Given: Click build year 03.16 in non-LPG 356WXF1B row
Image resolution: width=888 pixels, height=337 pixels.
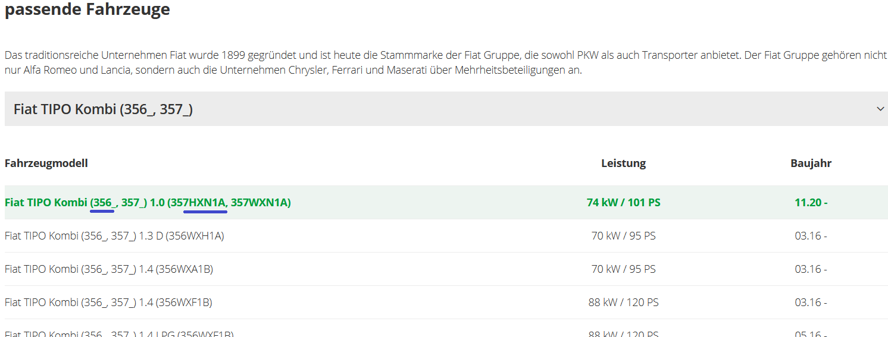Looking at the screenshot, I should 811,303.
